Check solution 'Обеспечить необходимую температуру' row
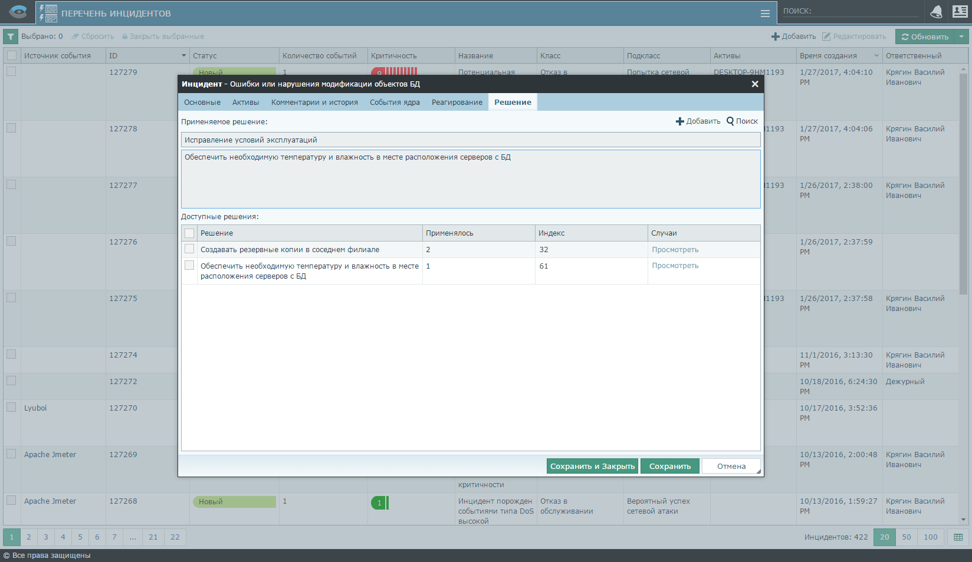972x562 pixels. [x=189, y=266]
